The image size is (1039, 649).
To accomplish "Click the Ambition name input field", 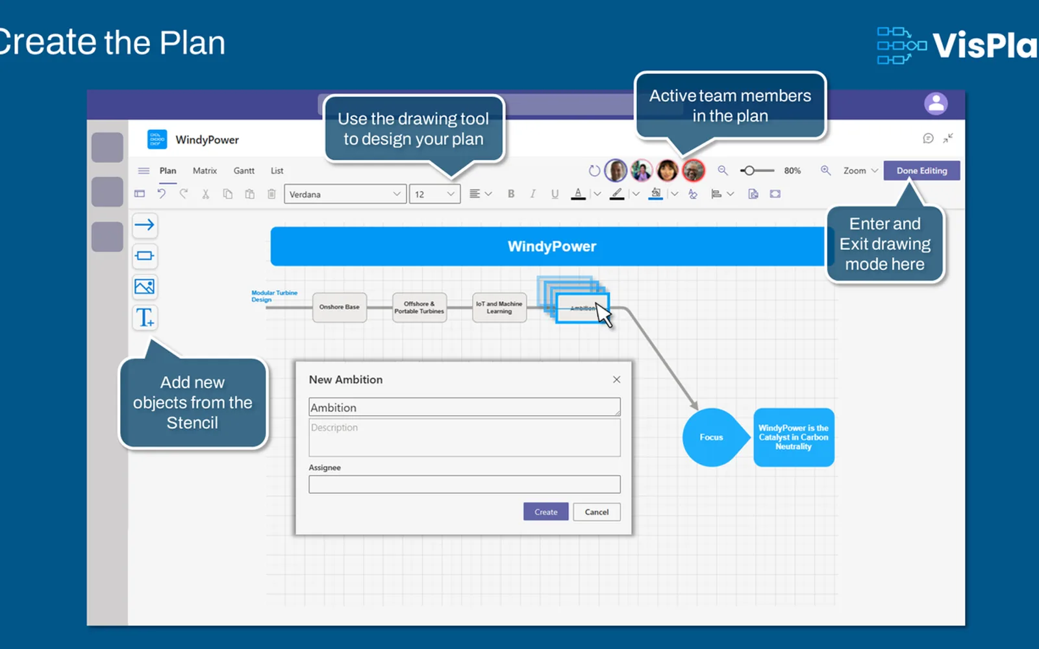I will click(x=464, y=407).
